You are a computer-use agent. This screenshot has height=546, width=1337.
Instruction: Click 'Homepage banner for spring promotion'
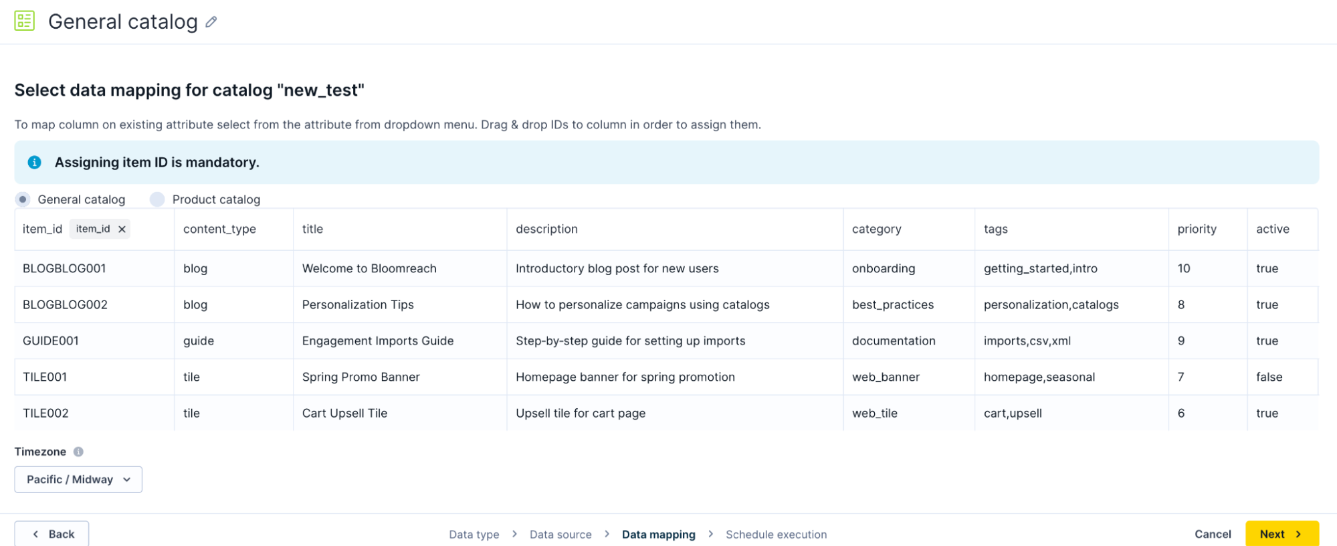click(x=625, y=377)
